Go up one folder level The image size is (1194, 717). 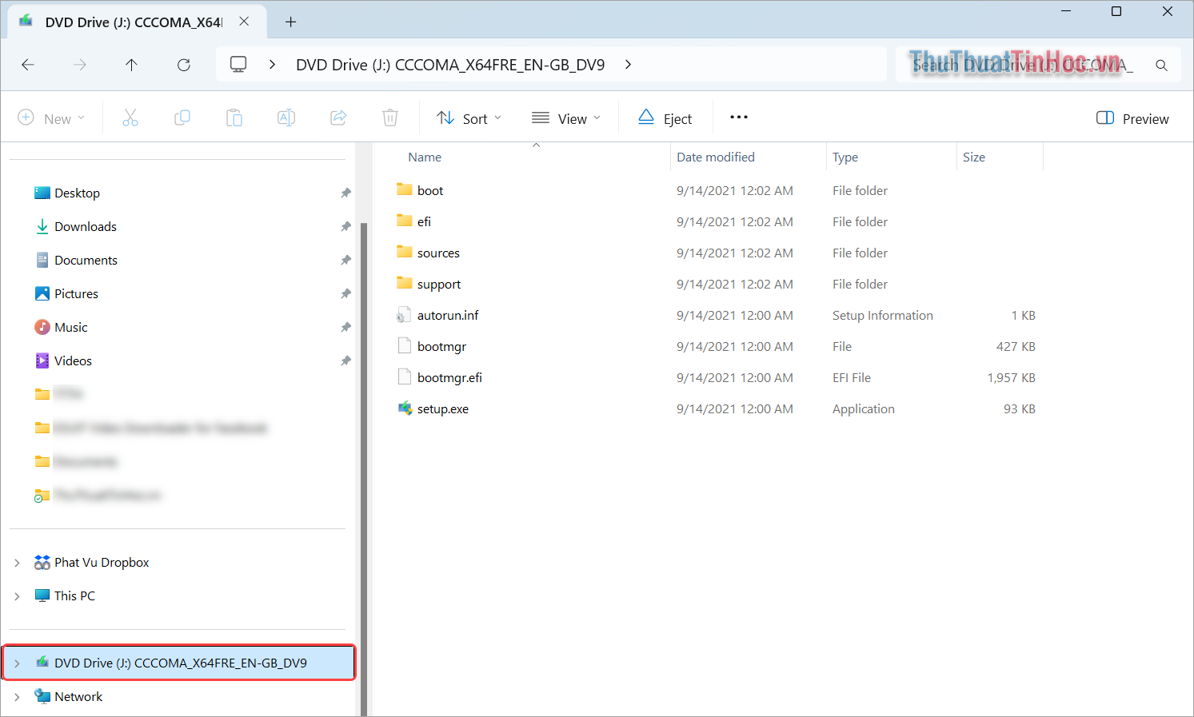(132, 65)
